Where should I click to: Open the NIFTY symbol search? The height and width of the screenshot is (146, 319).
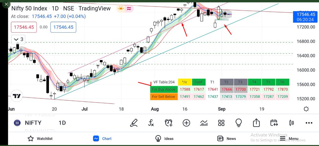33,123
